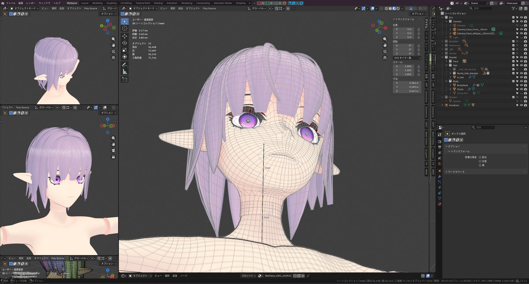Select the Scale tool in main viewport toolbar

(125, 50)
